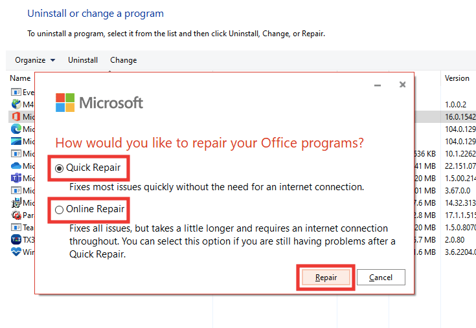Sort by the Version column header

coord(457,78)
